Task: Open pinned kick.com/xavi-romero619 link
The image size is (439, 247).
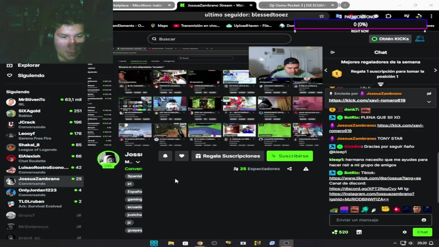Action: pos(367,101)
